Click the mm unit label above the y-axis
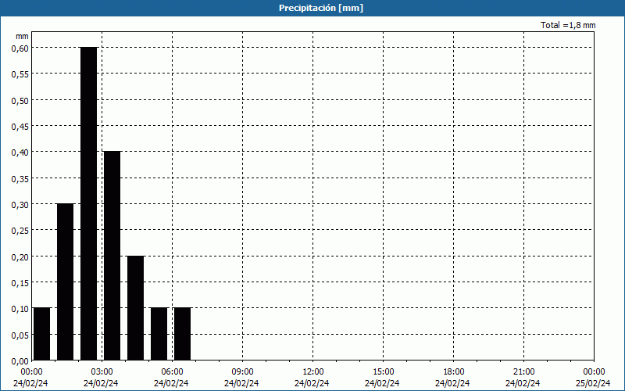The image size is (625, 391). (22, 36)
